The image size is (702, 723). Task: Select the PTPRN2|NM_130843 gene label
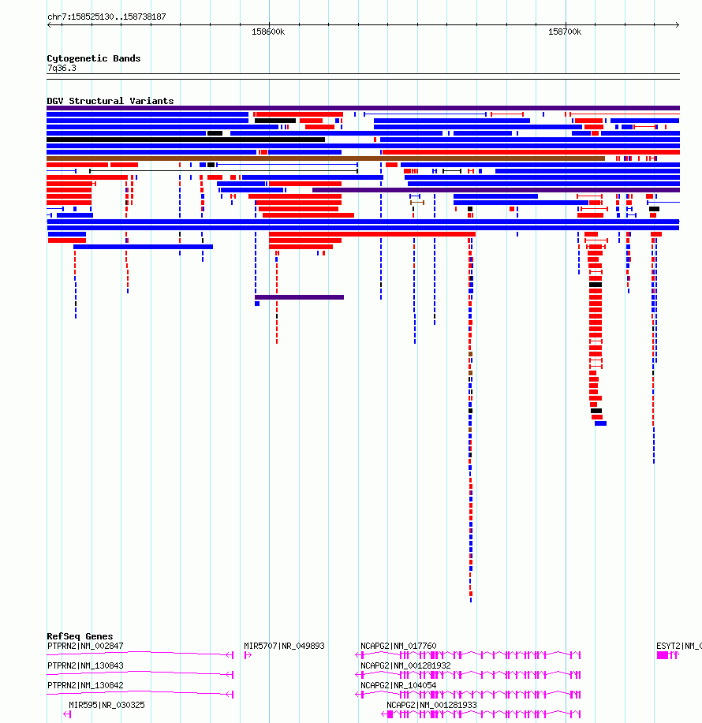85,665
